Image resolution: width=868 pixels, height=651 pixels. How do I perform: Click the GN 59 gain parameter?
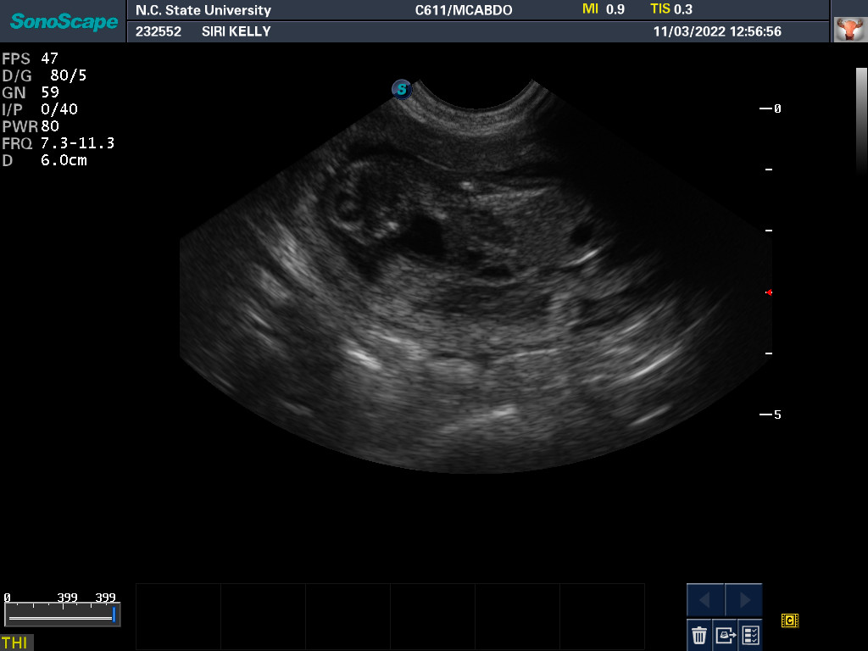[31, 92]
